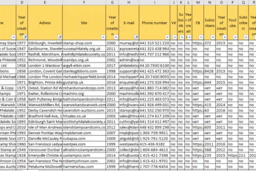The height and width of the screenshot is (171, 256).
Task: Select phone cell '415-436-9182'
Action: (154, 144)
